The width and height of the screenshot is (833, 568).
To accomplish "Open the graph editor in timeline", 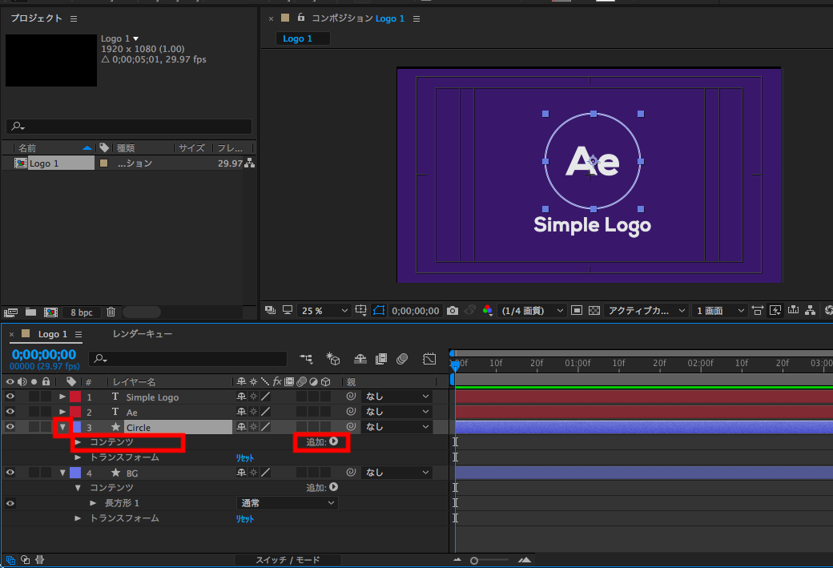I will click(x=429, y=359).
